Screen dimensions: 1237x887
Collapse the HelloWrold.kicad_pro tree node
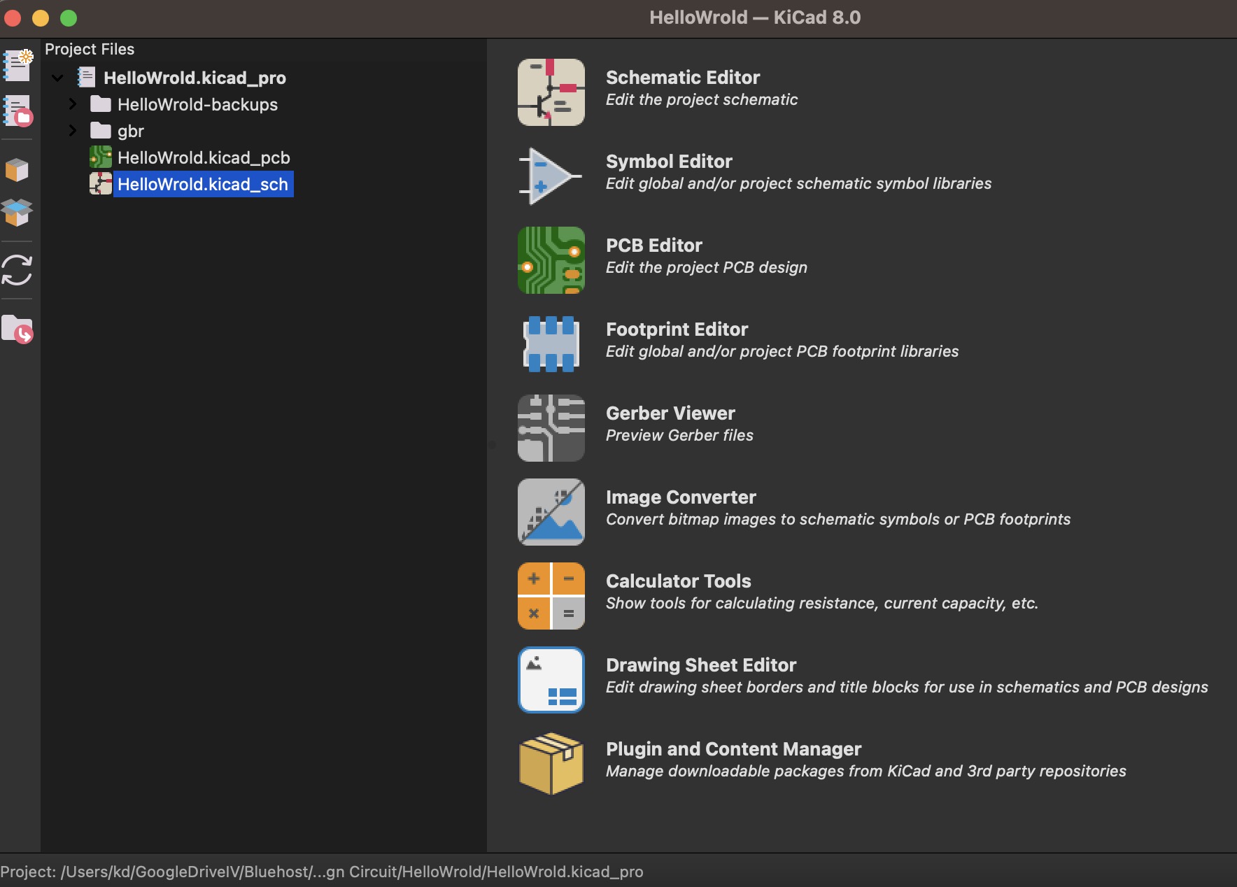(58, 78)
